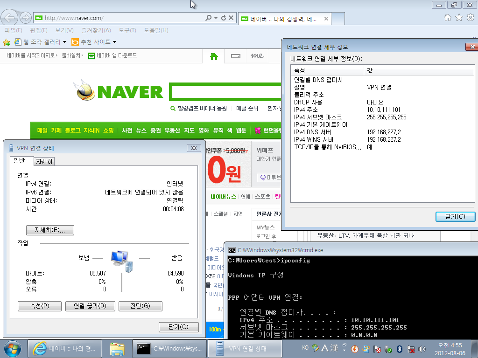478x358 pixels.
Task: Click the orange lightning tray icon
Action: click(x=355, y=349)
